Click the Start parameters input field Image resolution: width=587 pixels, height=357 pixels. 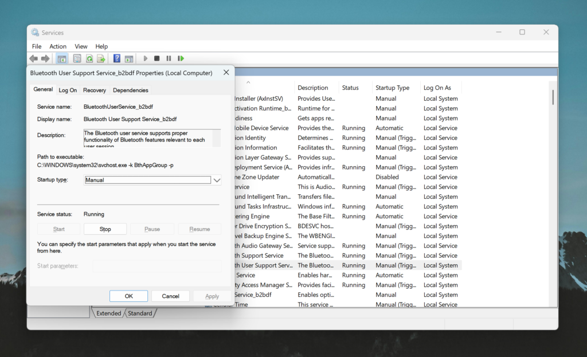coord(157,266)
